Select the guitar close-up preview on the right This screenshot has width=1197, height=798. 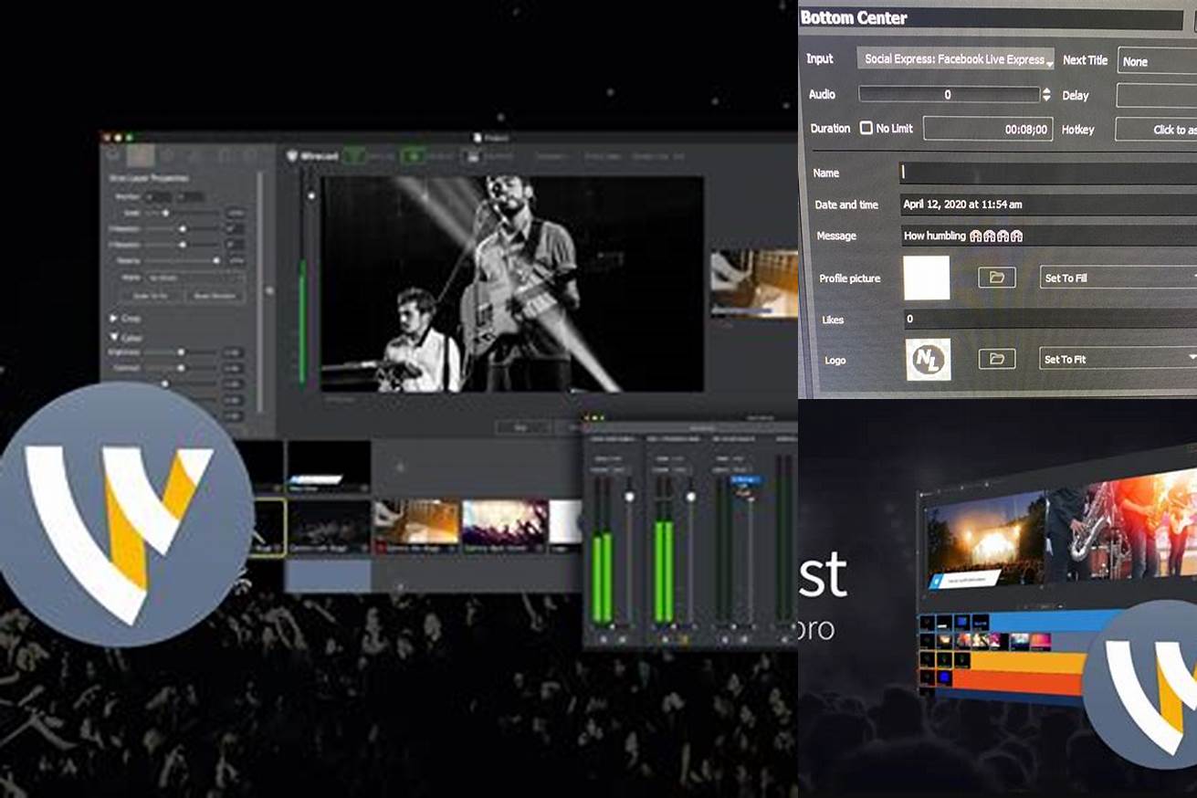(754, 283)
